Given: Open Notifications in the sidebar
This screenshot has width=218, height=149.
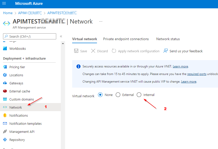Looking at the screenshot, I should click(19, 115).
